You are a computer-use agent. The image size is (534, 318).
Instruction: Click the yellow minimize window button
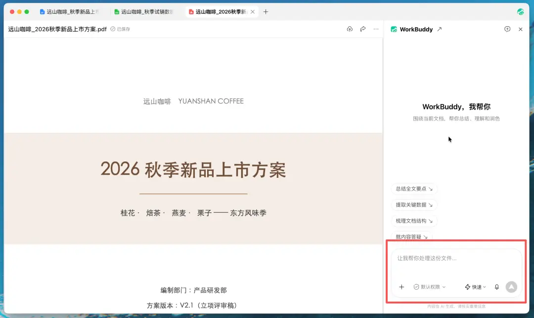[19, 11]
